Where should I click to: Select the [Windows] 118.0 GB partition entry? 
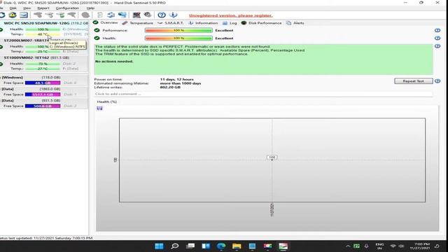coord(44,80)
